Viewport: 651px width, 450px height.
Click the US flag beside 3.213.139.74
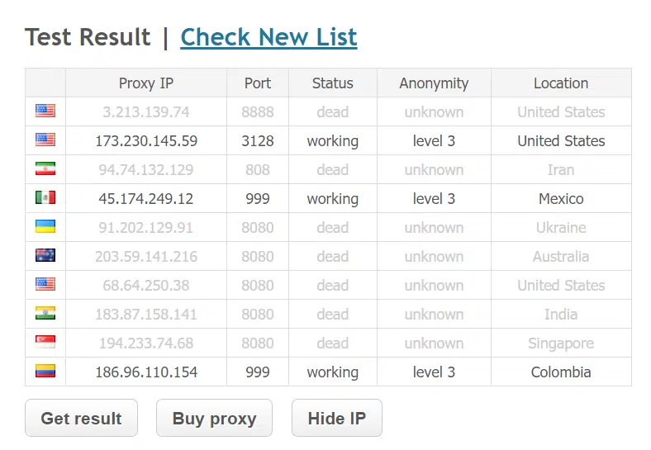[45, 111]
